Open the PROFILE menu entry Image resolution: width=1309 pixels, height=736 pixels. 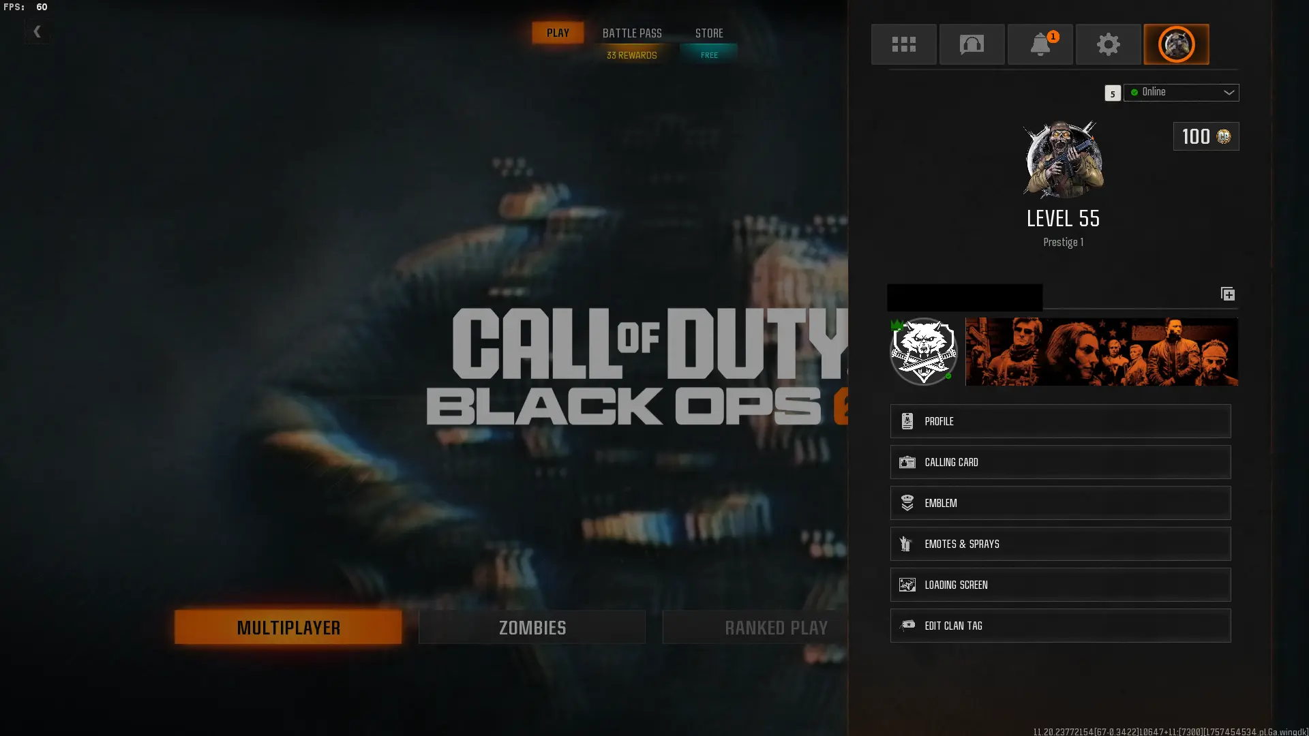[1060, 421]
